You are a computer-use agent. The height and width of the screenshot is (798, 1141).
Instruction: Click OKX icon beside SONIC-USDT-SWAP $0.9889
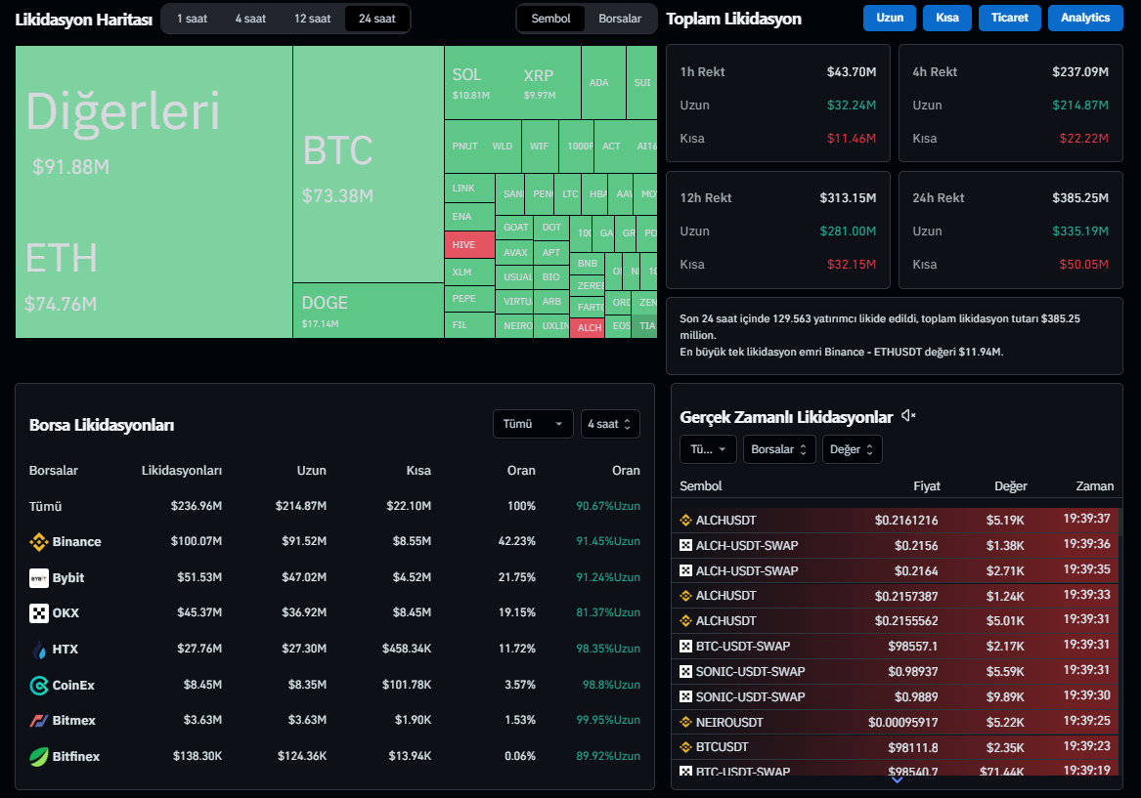pos(685,697)
